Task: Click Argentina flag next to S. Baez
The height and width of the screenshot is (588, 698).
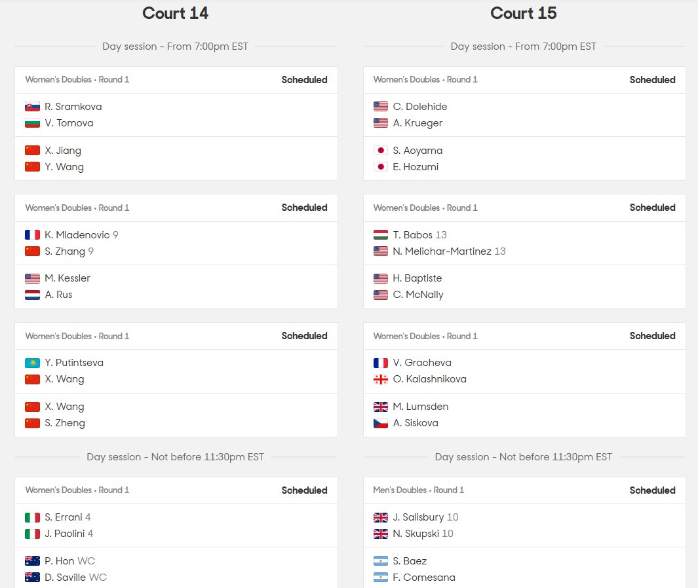Action: pyautogui.click(x=381, y=561)
